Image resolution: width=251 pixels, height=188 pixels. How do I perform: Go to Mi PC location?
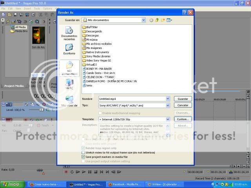pyautogui.click(x=69, y=84)
